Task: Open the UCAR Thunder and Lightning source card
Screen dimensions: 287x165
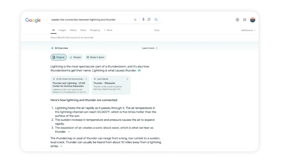Action: 70,85
